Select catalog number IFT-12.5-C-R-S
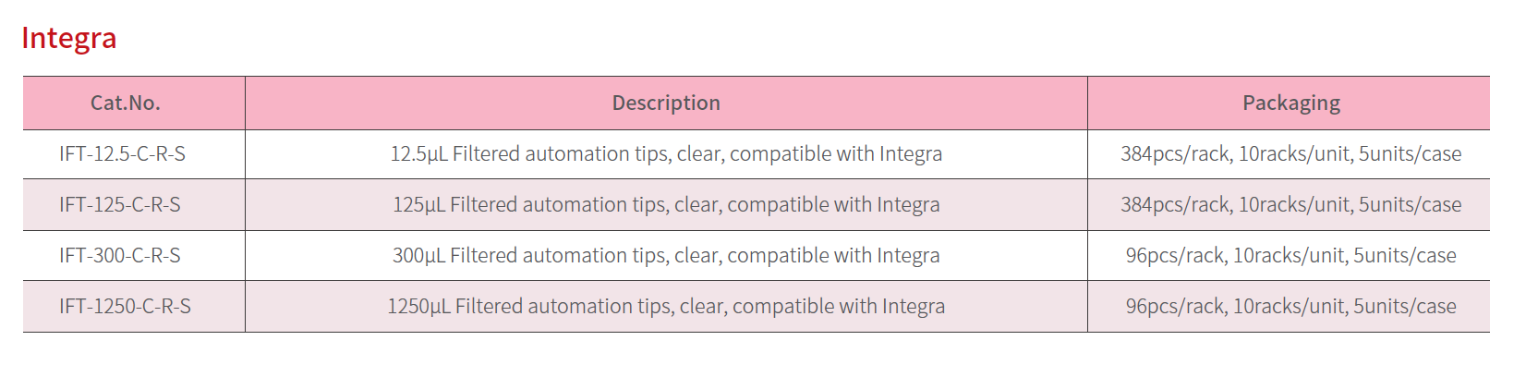1526x377 pixels. [x=122, y=154]
